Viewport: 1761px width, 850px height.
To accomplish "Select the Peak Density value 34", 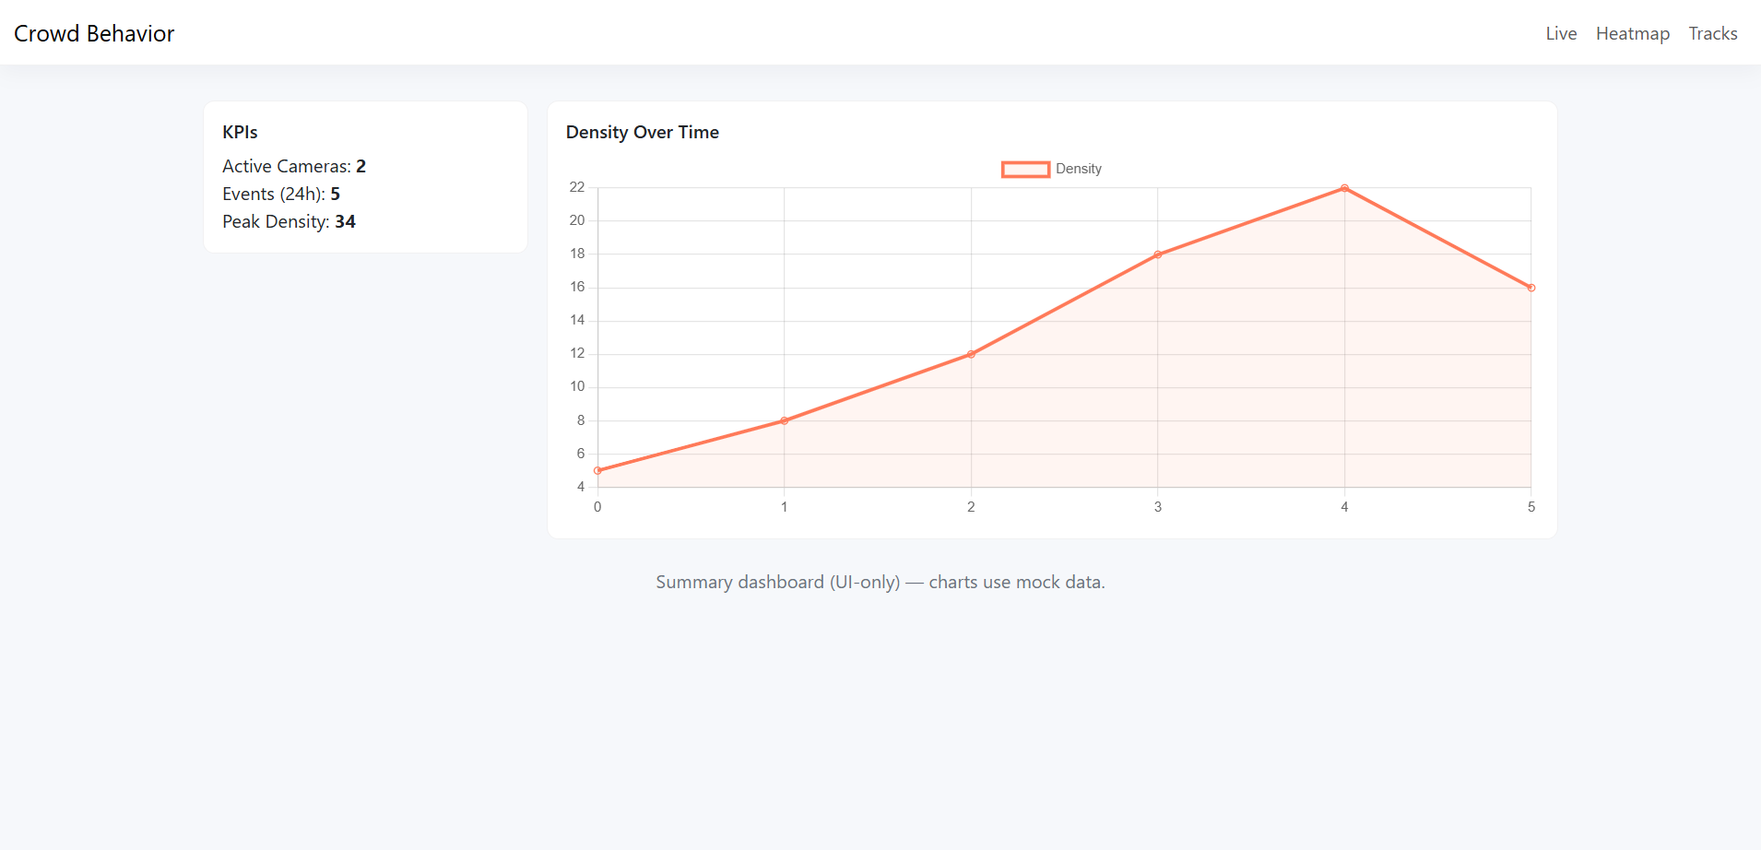I will tap(346, 221).
